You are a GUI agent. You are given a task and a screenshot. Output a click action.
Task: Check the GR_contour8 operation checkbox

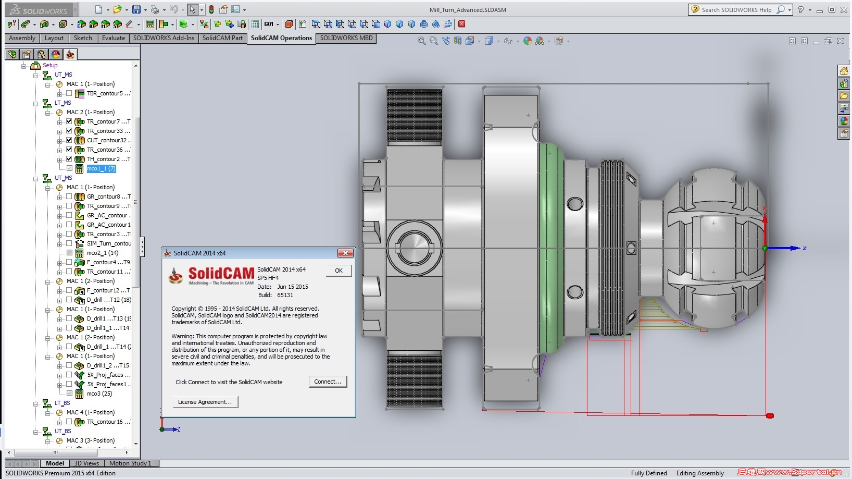[x=69, y=196]
